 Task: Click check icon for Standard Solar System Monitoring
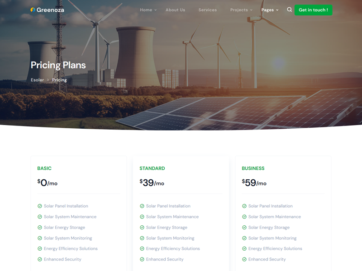(x=142, y=238)
